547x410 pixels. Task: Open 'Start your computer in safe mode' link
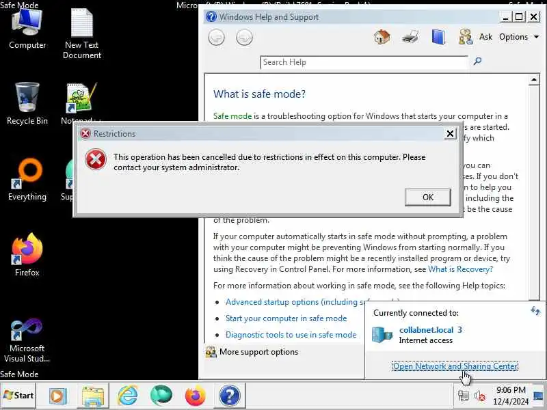point(286,318)
